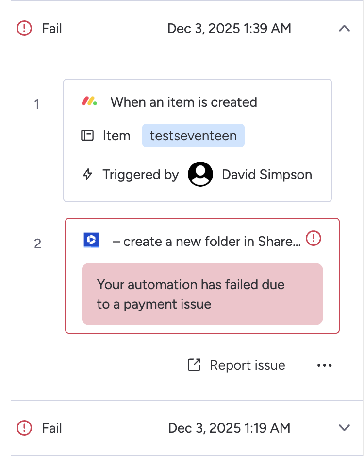Click the Report issue link
Screen dimensions: 364x456
tap(247, 365)
